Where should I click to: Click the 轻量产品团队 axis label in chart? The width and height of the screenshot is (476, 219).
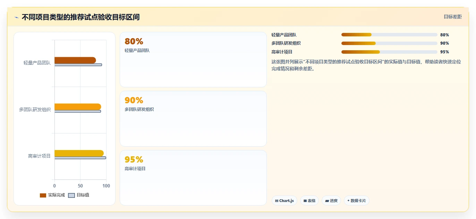37,63
